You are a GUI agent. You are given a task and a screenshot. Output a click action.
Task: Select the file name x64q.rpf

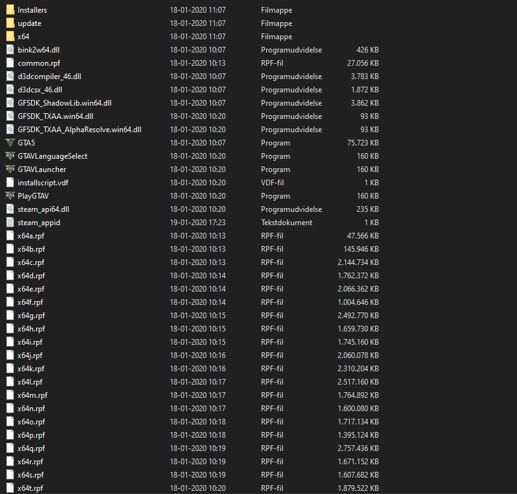pyautogui.click(x=31, y=448)
